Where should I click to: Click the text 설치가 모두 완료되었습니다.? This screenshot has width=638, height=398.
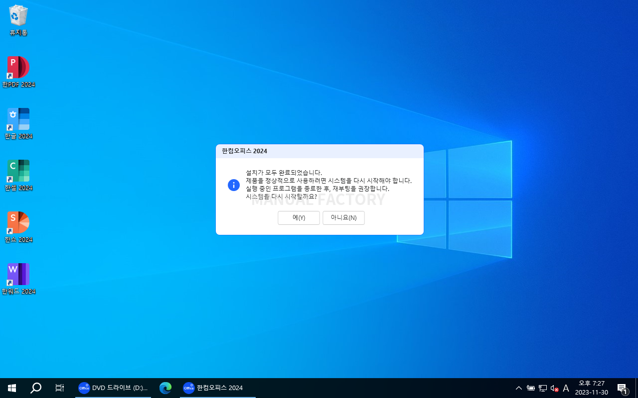[284, 173]
